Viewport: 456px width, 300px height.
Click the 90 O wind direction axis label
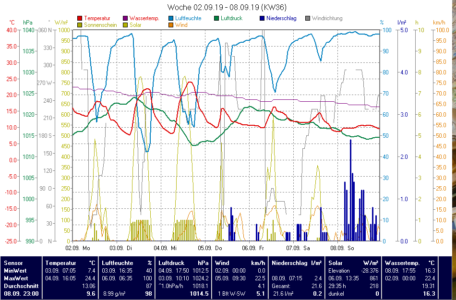(46, 188)
